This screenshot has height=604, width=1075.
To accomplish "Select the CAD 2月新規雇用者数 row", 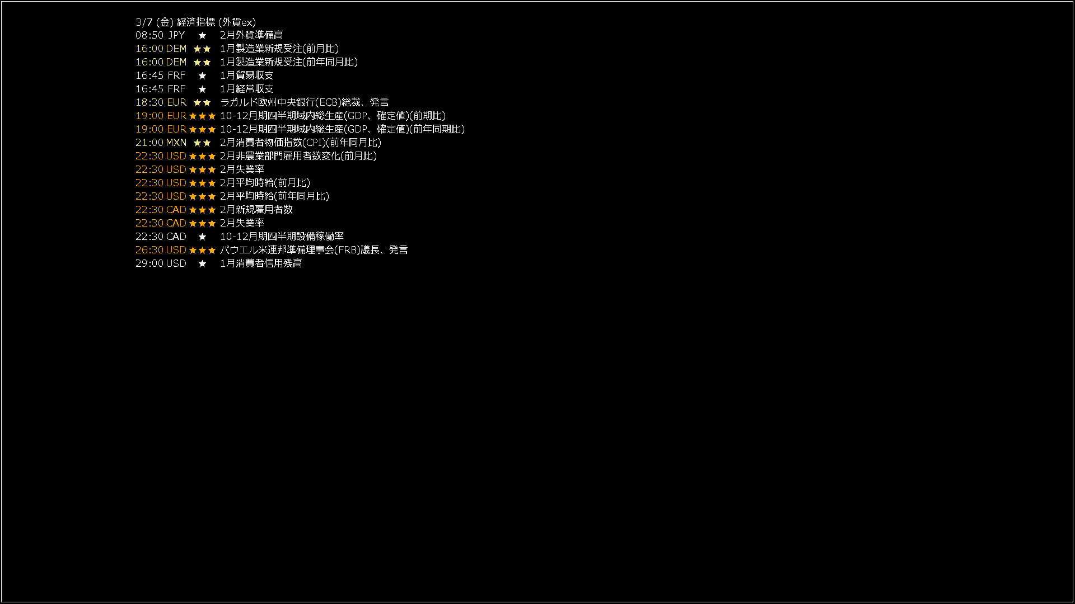I will click(214, 210).
